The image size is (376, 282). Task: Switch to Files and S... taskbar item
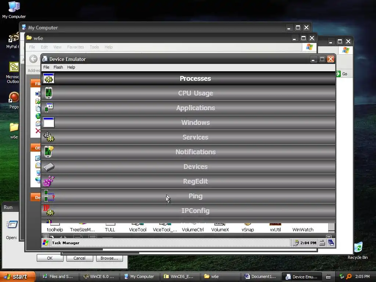point(58,276)
